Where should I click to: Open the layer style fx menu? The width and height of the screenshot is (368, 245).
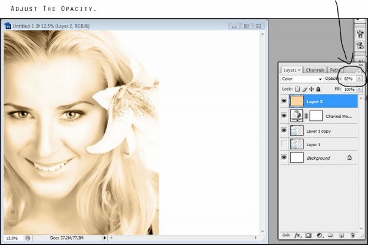[x=297, y=235]
